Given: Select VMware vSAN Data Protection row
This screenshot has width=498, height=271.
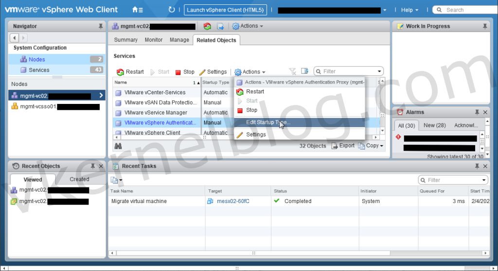Looking at the screenshot, I should coord(157,102).
